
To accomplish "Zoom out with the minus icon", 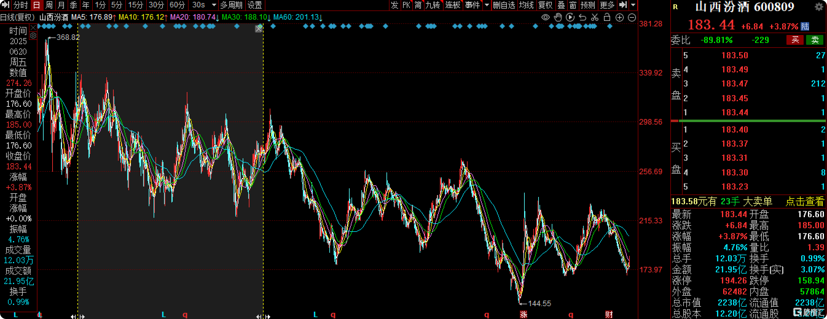I will tap(632, 17).
